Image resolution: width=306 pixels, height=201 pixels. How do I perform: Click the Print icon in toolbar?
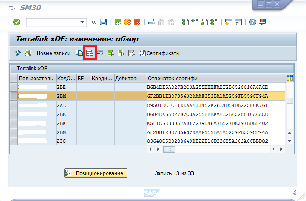152,22
